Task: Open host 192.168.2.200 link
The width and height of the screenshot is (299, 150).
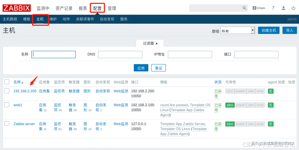Action: pos(25,91)
